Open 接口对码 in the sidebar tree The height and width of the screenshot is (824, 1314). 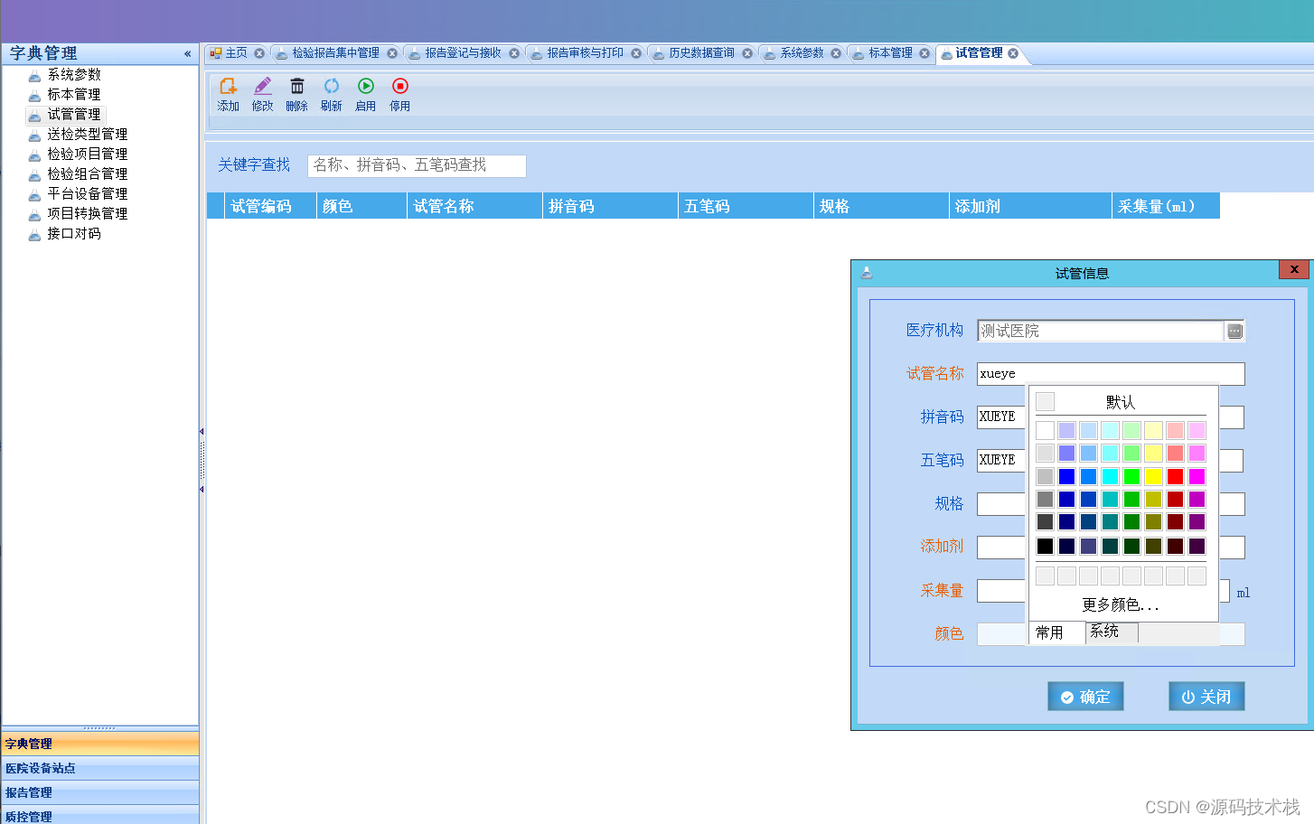(74, 233)
